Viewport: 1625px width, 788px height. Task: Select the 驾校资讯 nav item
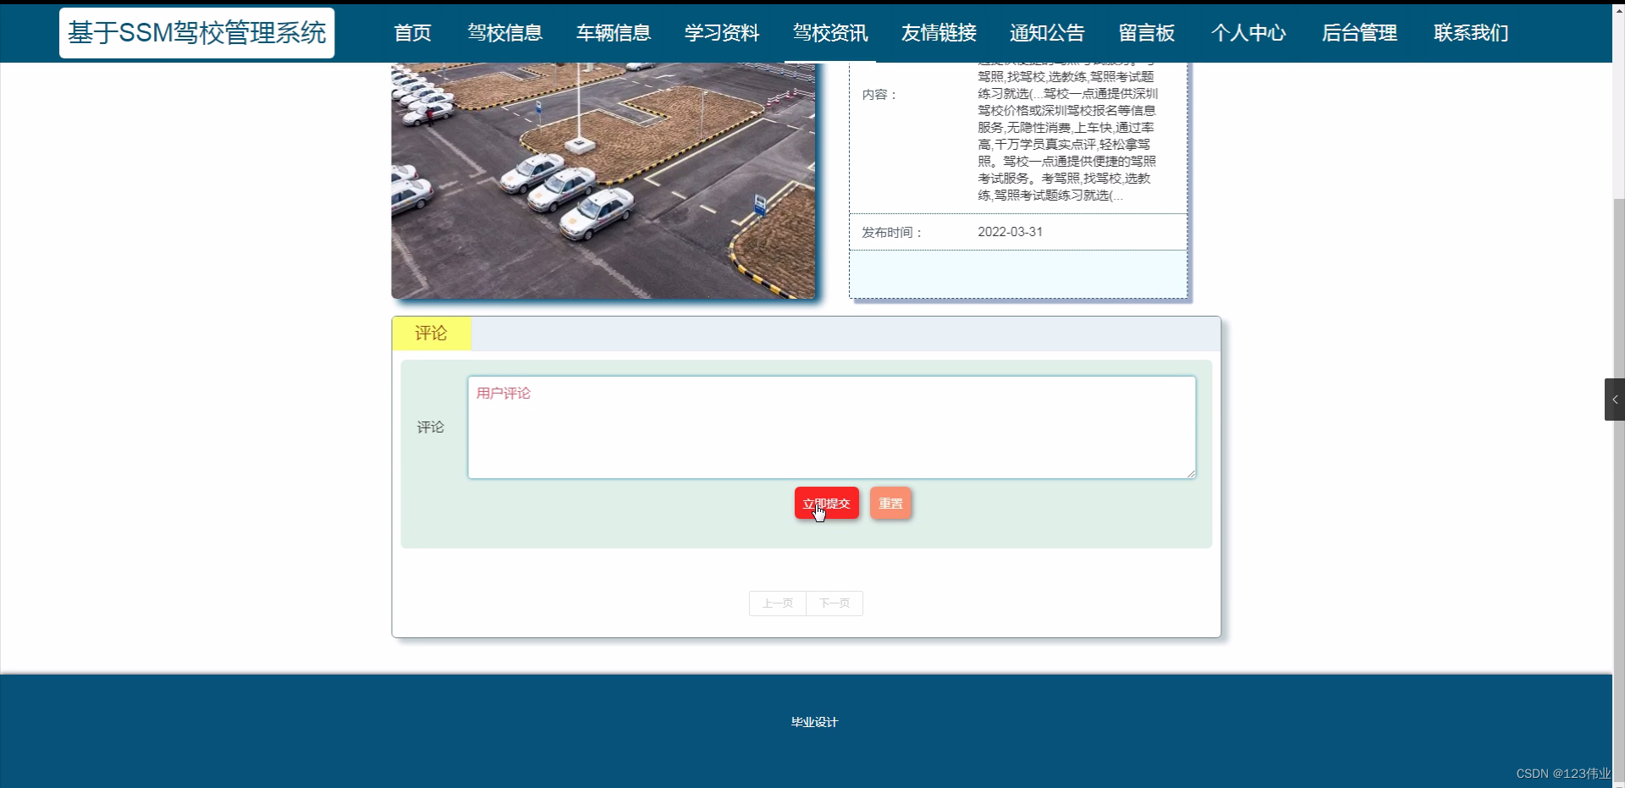point(829,33)
